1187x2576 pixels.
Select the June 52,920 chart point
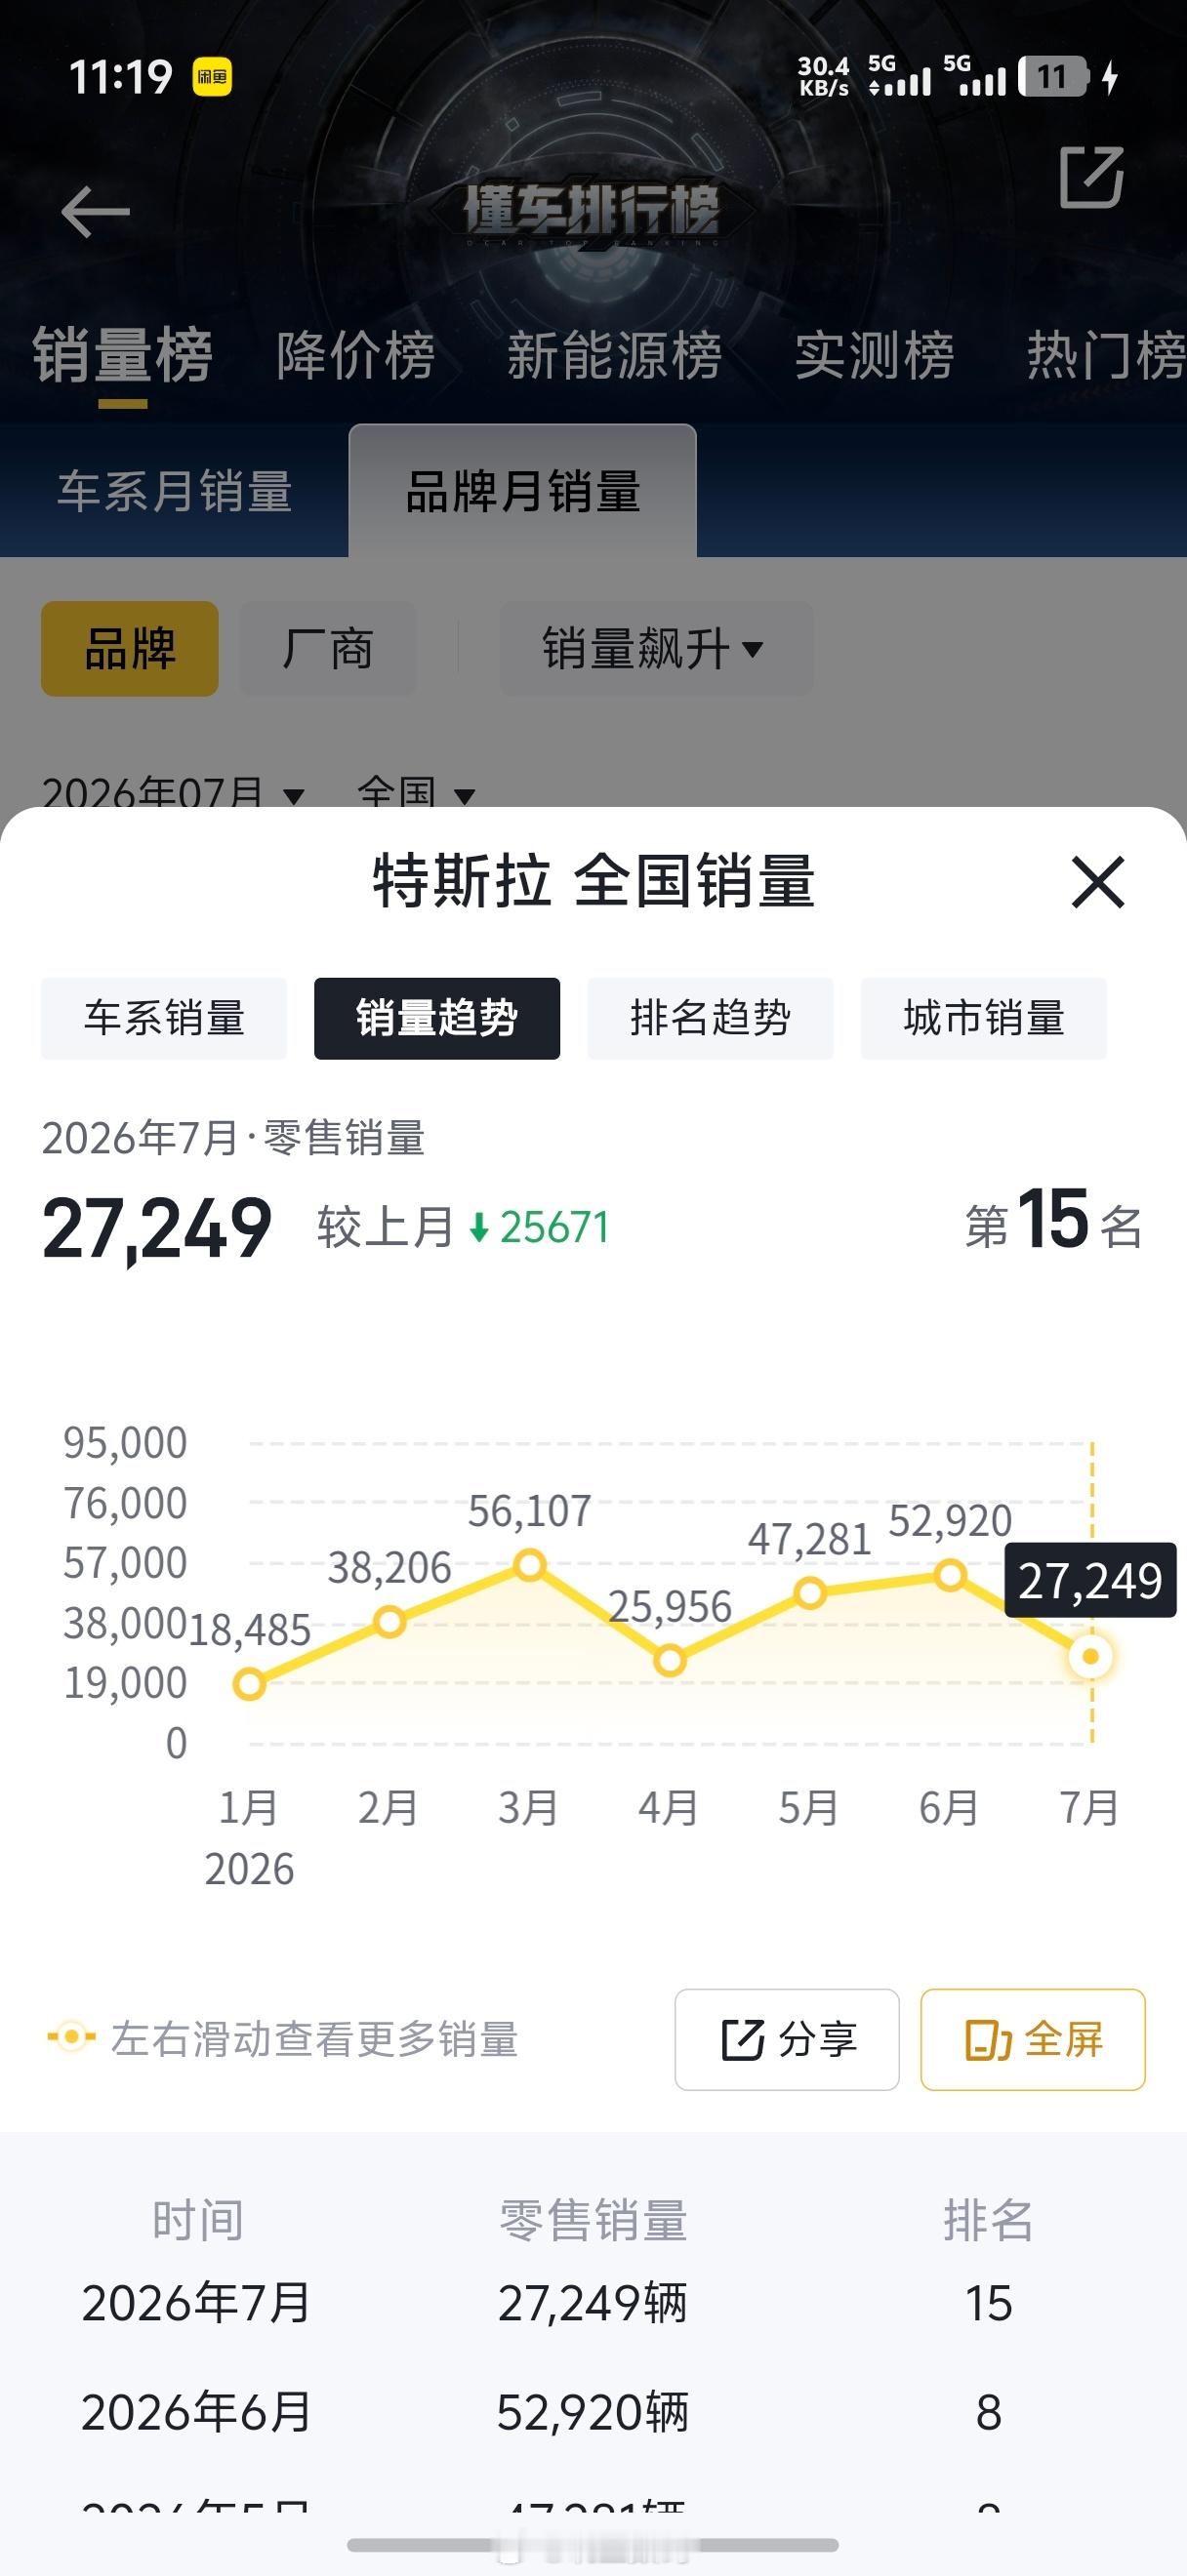click(950, 1576)
